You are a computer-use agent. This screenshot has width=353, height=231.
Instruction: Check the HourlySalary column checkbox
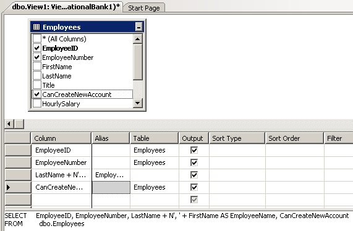click(37, 104)
